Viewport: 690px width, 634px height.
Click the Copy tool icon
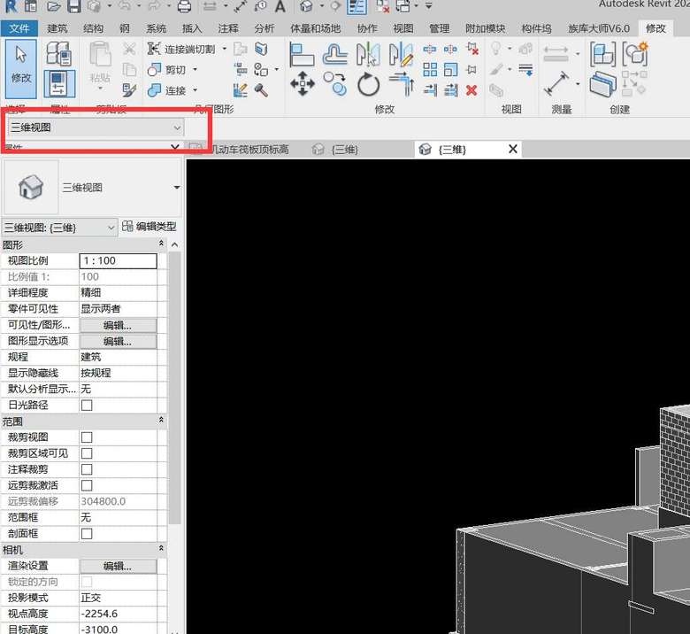point(335,85)
